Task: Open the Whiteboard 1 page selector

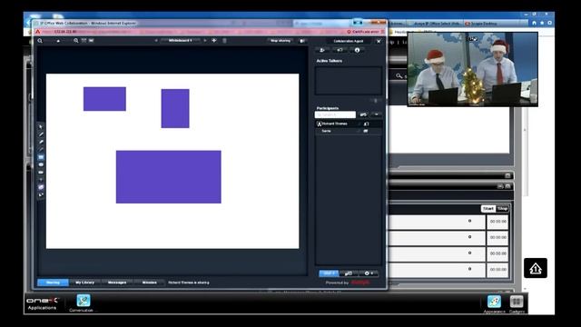Action: 181,40
